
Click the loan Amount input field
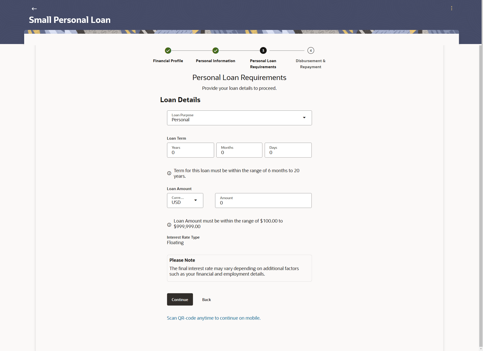[x=263, y=201]
